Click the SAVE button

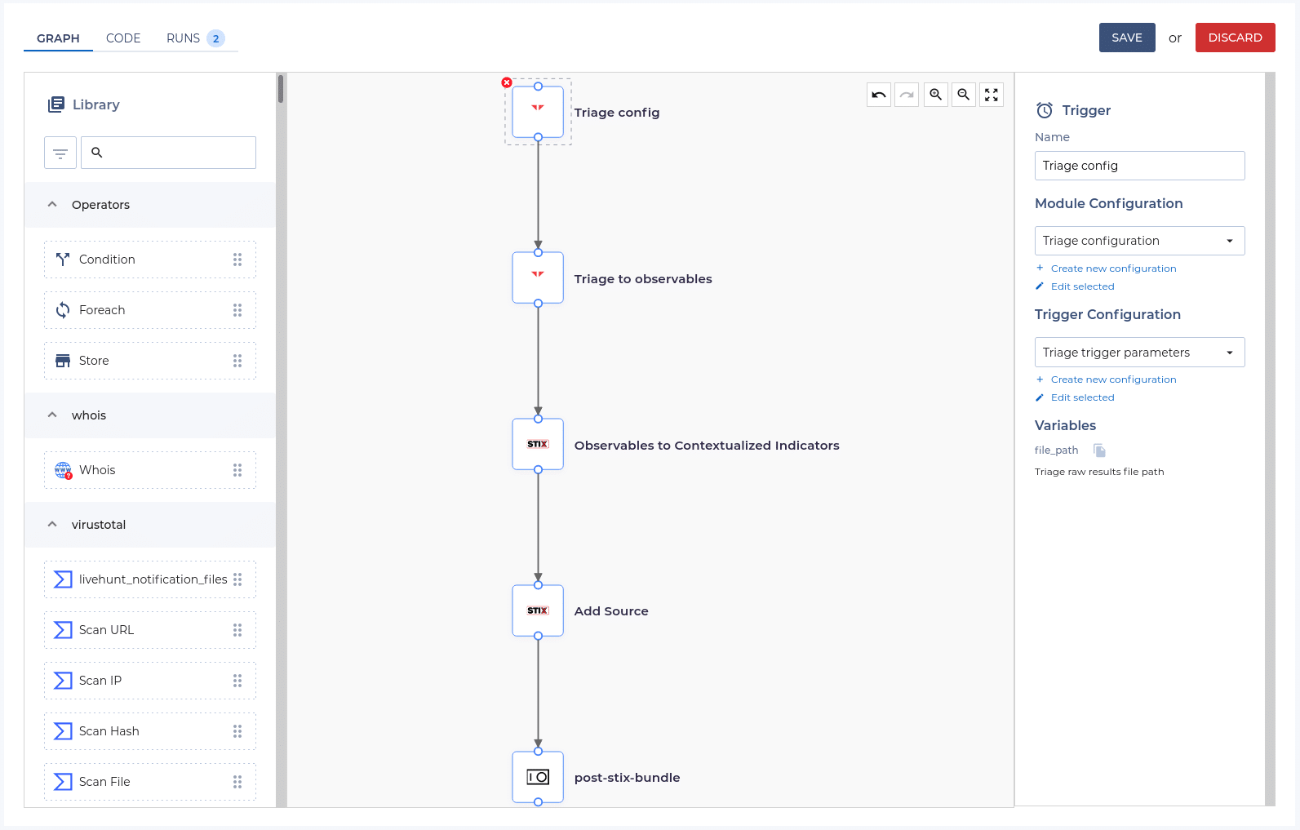[x=1127, y=38]
